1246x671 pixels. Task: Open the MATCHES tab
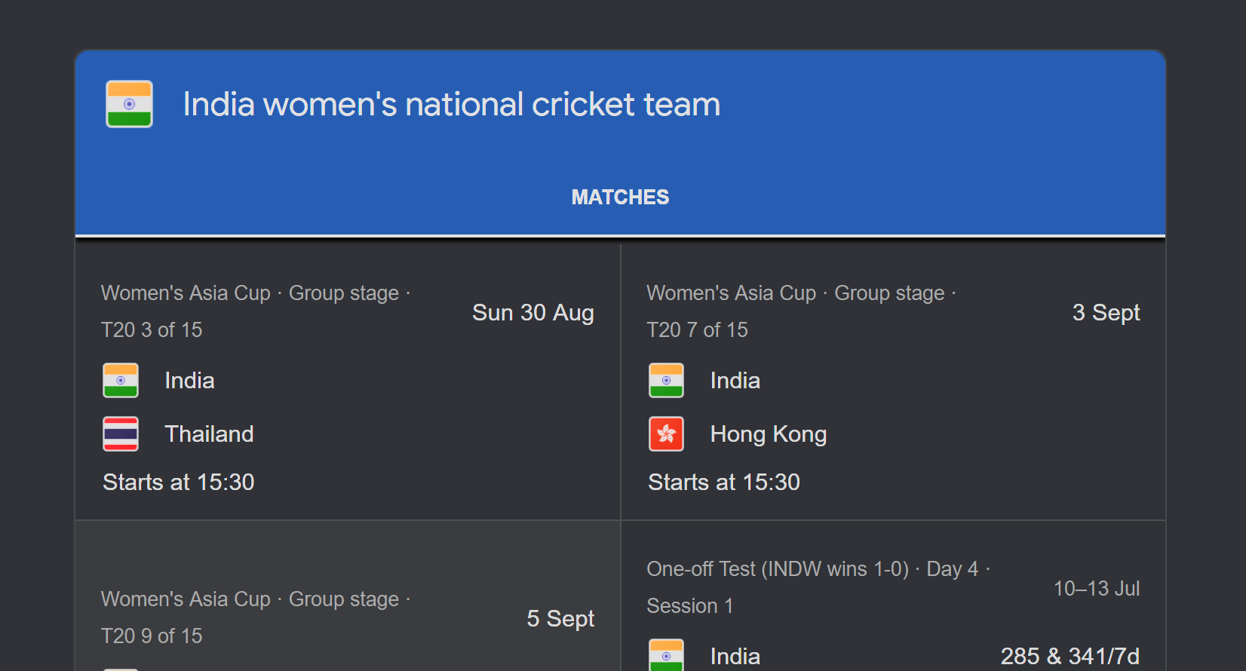click(620, 198)
